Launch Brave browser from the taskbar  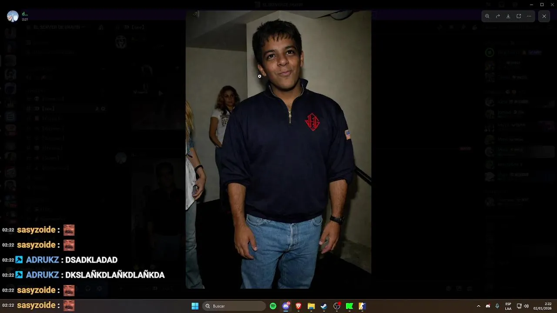299,306
